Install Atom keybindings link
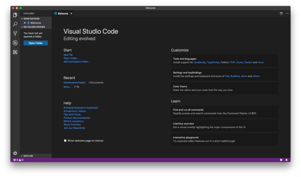 click(244, 76)
